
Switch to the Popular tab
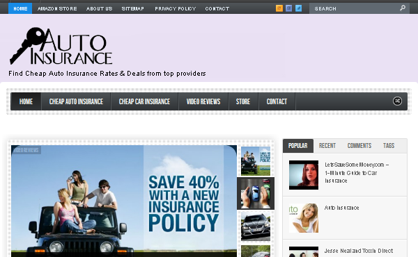pos(298,146)
